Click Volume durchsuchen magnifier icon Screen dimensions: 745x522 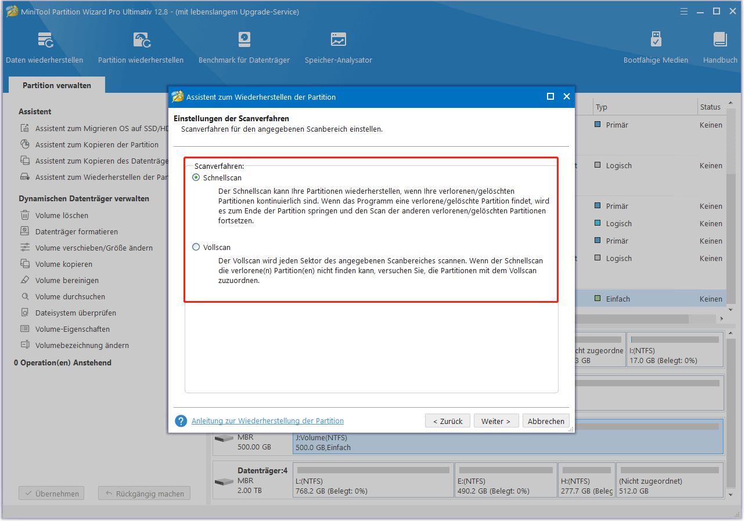point(25,296)
